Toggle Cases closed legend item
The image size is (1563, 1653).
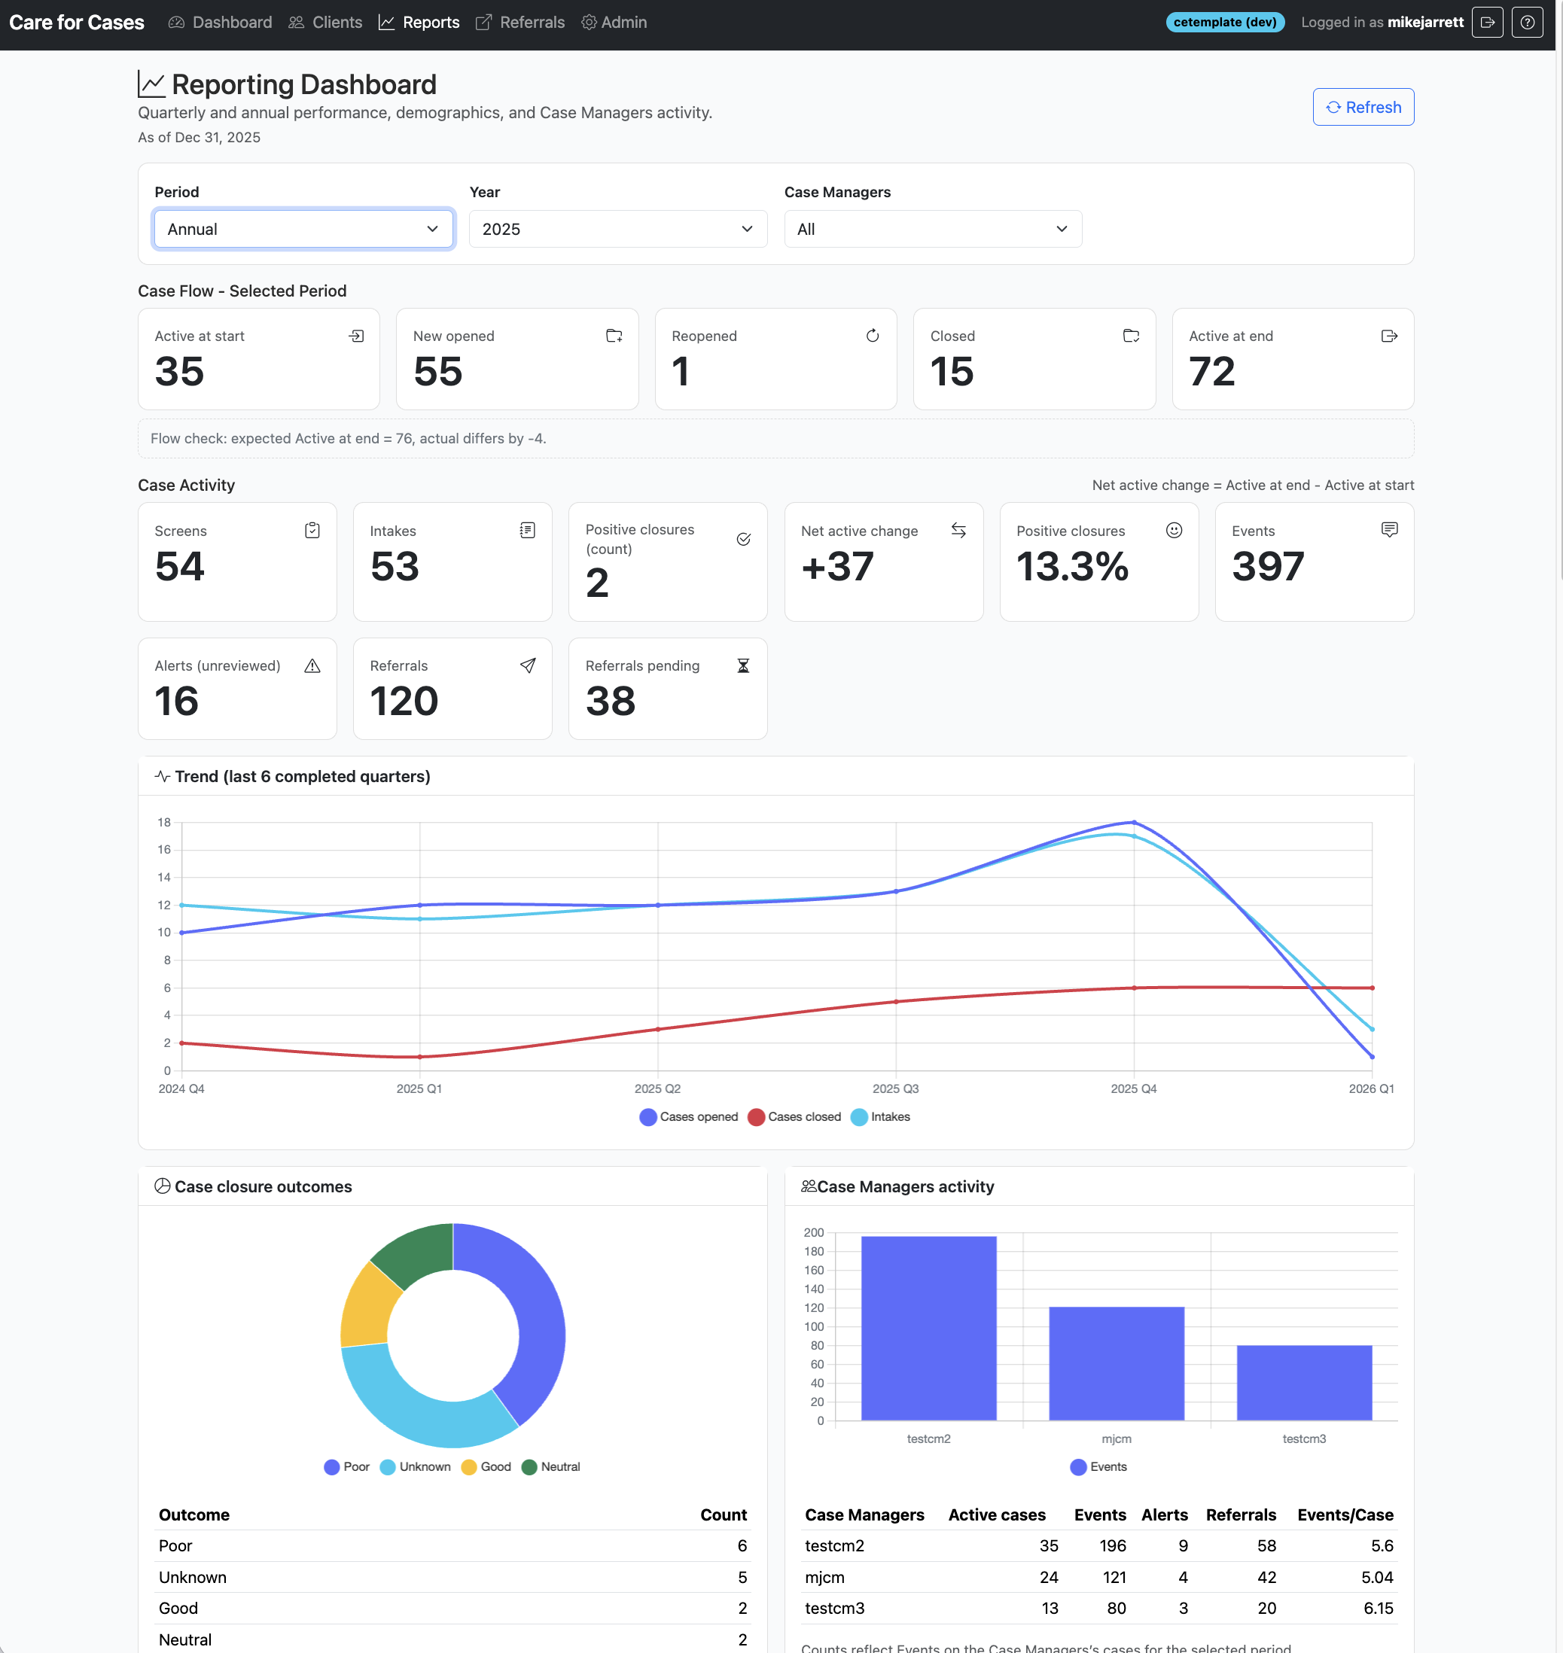pos(794,1117)
